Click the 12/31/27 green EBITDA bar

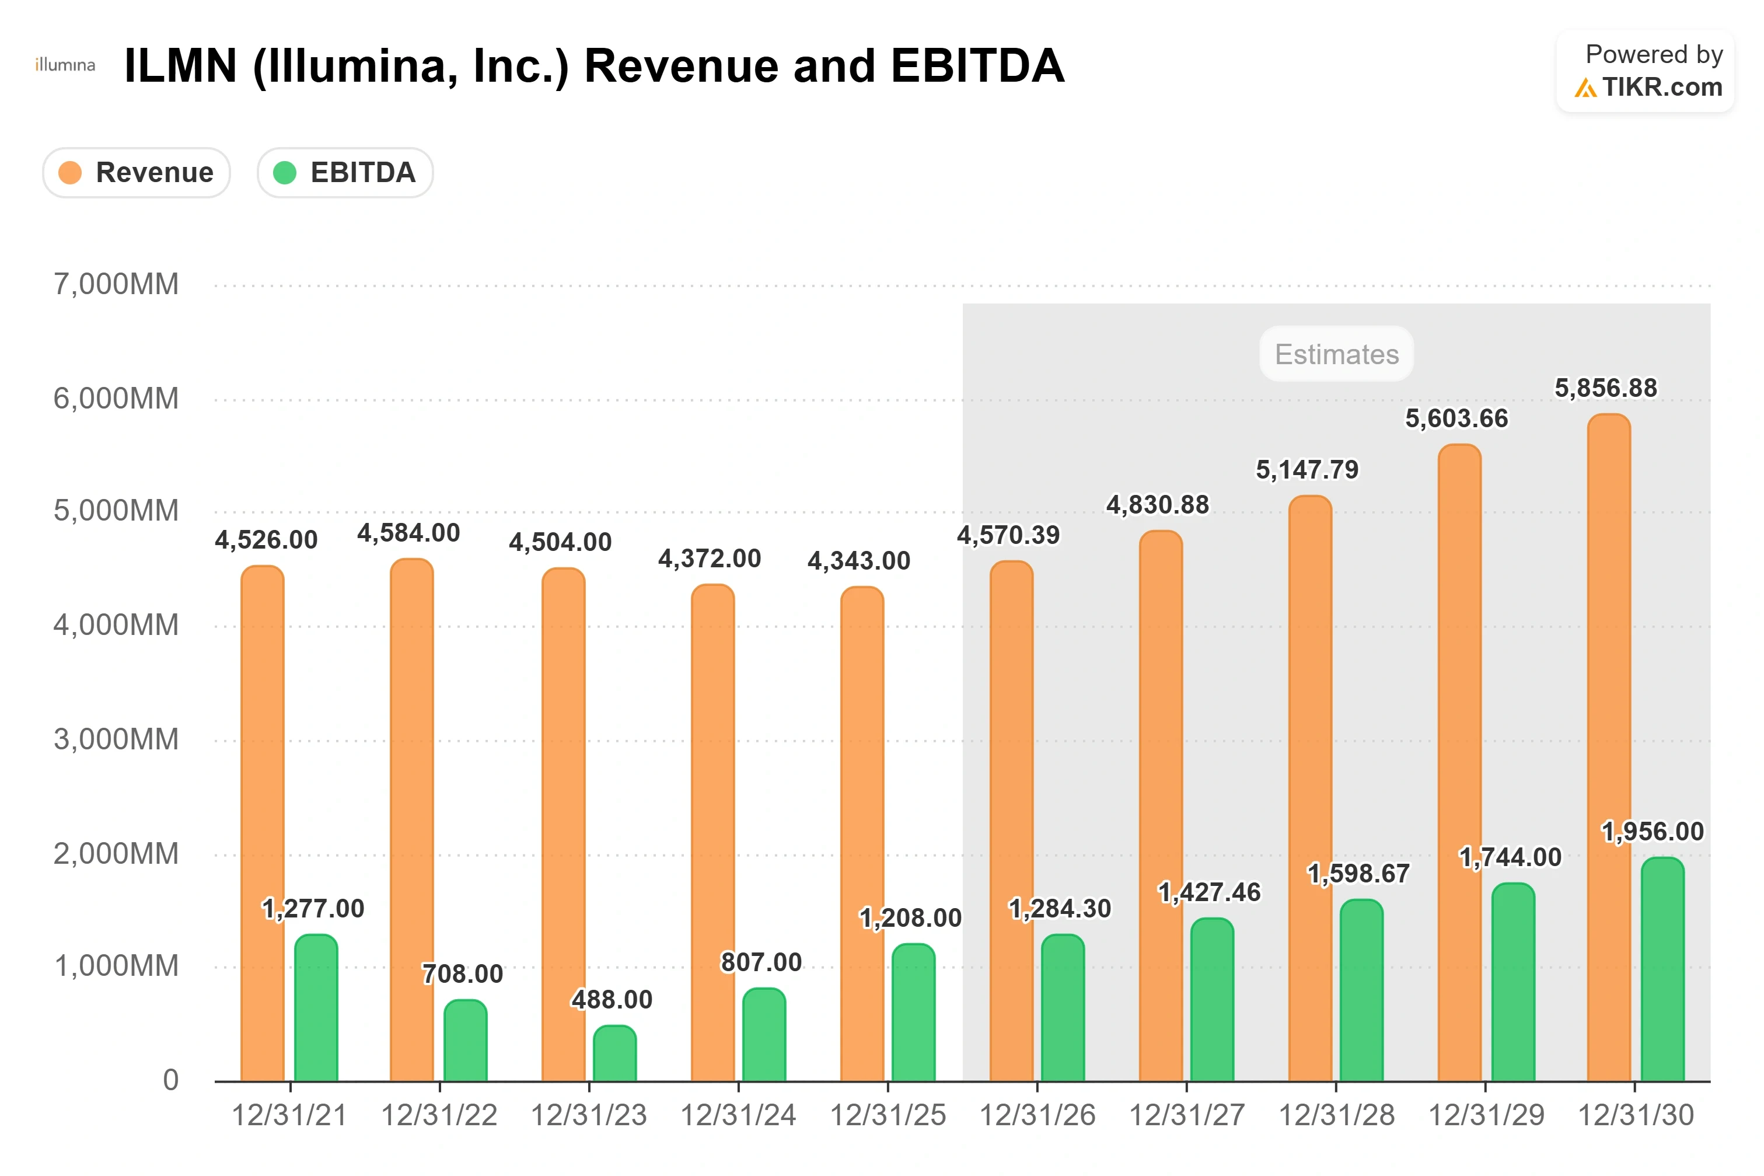[x=1211, y=999]
